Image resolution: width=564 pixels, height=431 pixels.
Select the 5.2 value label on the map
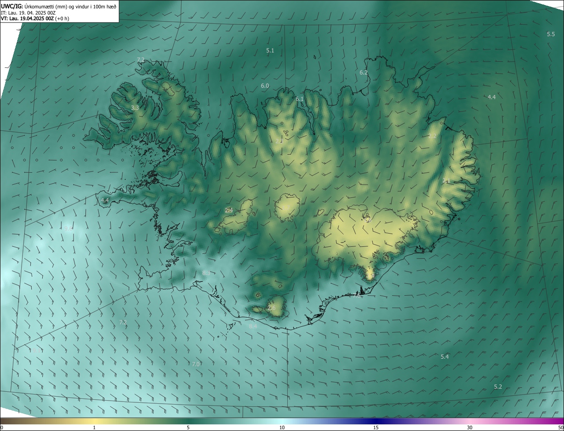(498, 386)
